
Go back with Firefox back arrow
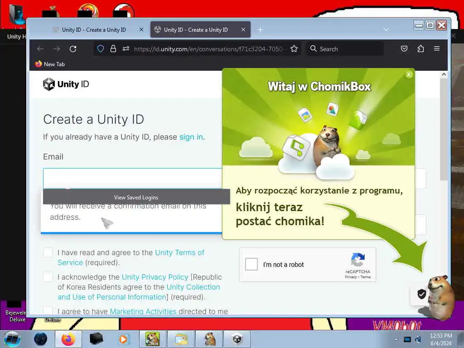click(x=40, y=49)
